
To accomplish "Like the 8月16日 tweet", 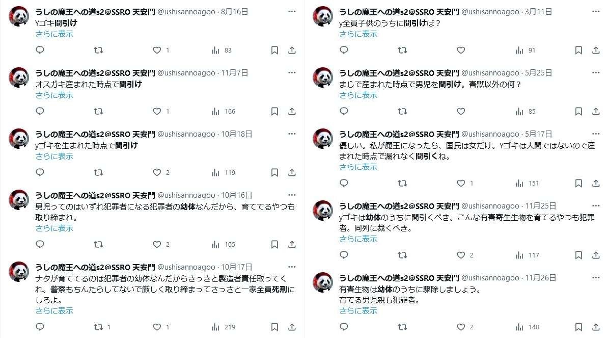I will tap(161, 50).
